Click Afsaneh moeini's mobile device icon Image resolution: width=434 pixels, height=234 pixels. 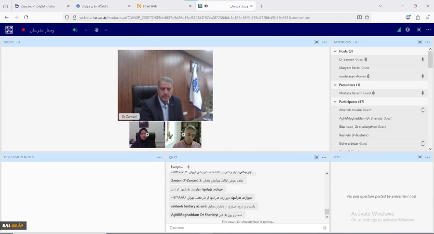423,110
